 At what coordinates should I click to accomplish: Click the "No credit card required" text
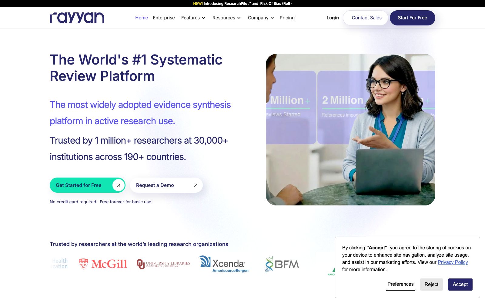coord(73,202)
